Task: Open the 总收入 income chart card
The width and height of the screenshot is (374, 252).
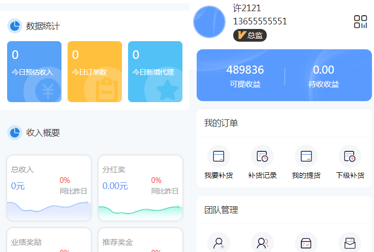Action: pos(49,187)
